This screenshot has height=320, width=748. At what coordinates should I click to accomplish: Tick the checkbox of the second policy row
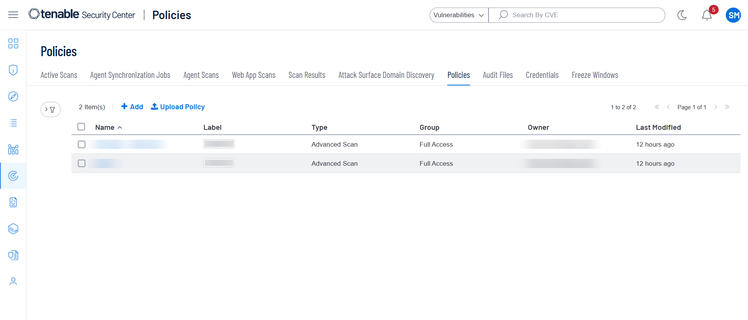coord(82,163)
